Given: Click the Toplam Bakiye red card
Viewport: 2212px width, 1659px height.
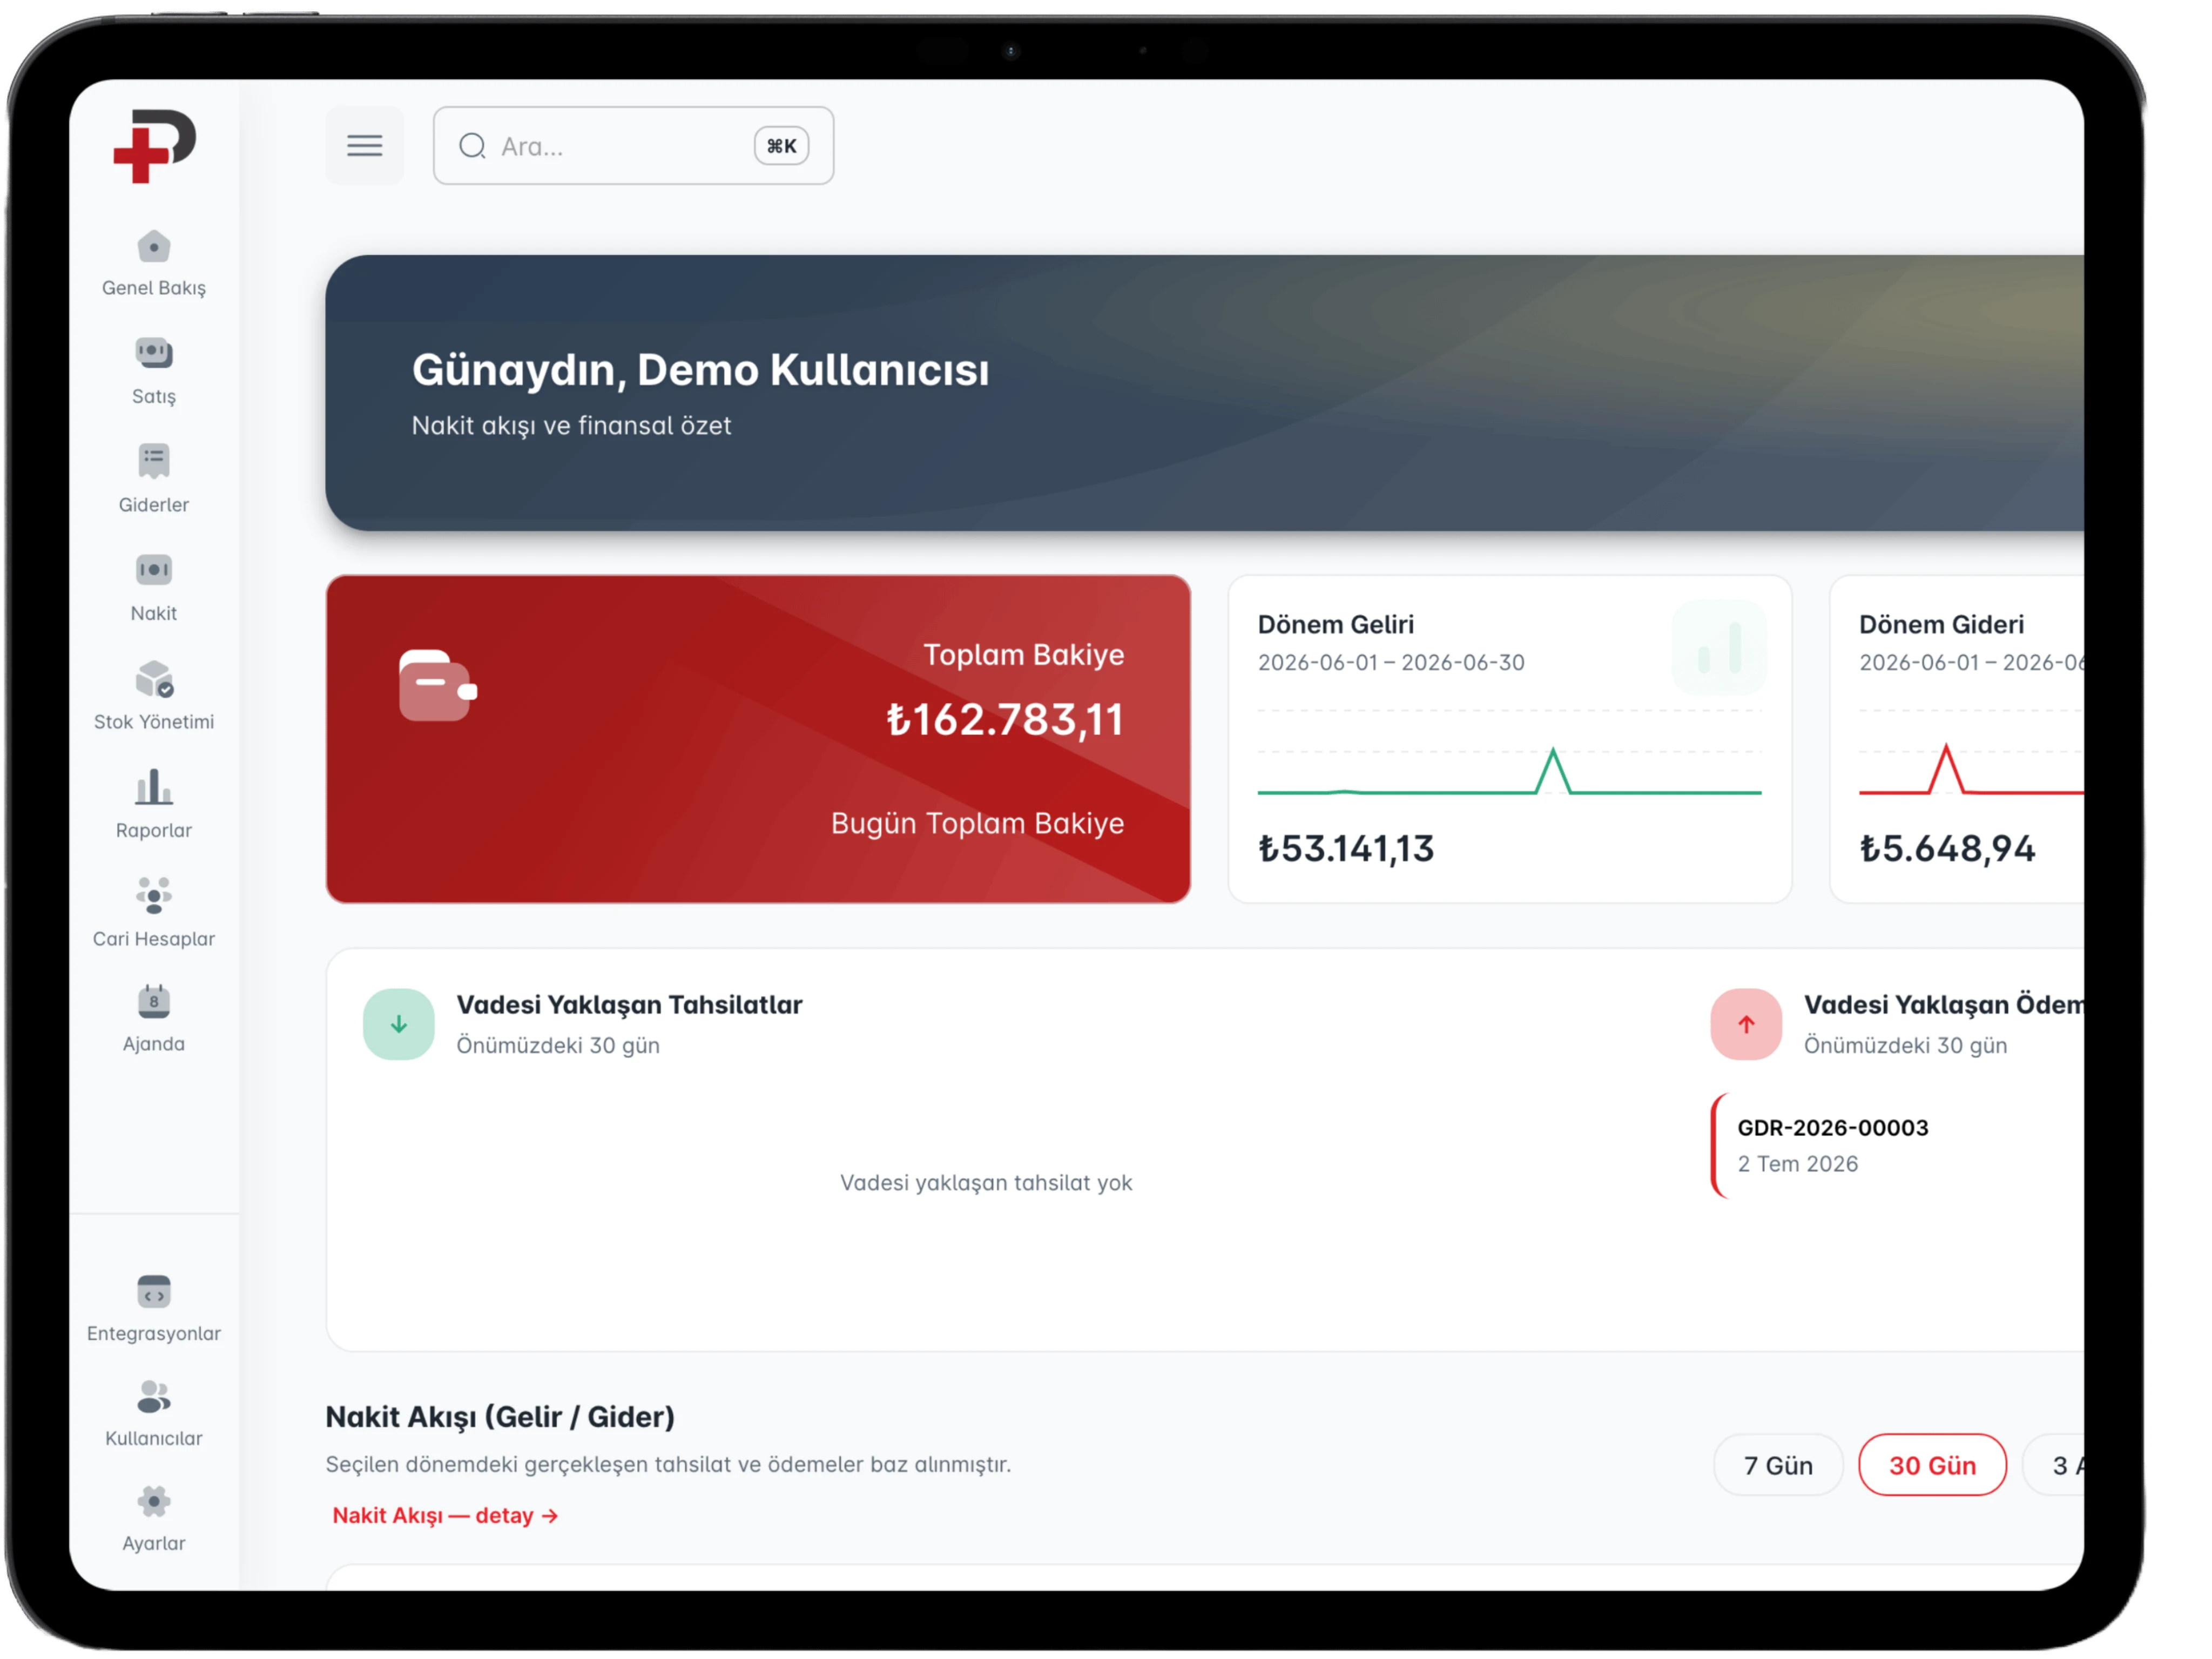Looking at the screenshot, I should [758, 739].
